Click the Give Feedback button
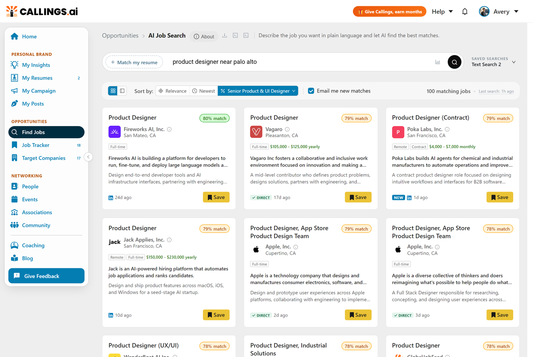533x357 pixels. (x=46, y=276)
